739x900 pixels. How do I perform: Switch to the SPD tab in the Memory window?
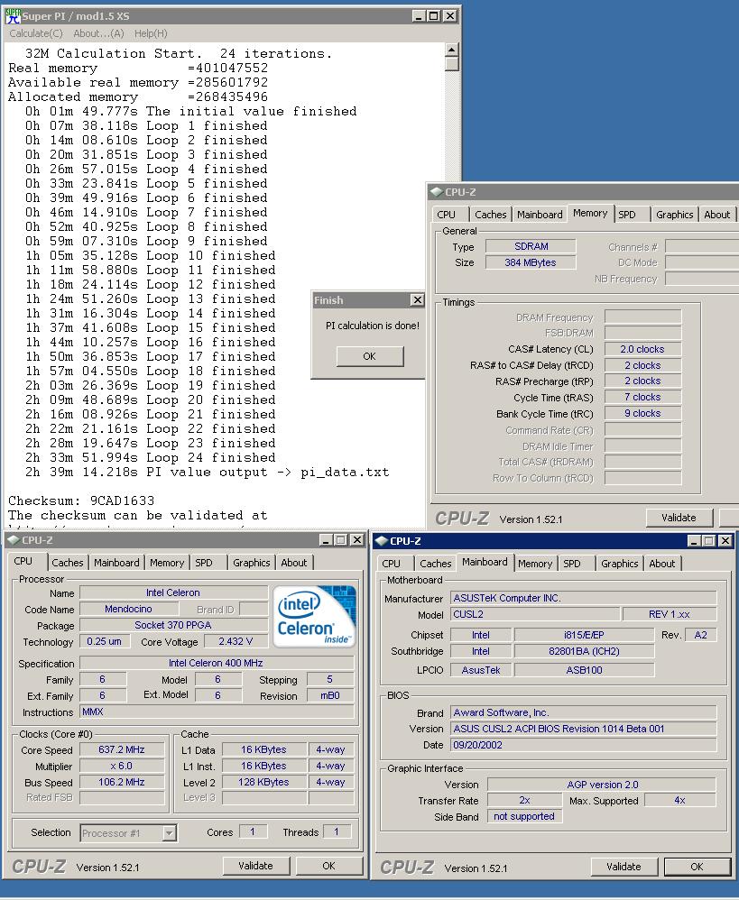(x=627, y=215)
